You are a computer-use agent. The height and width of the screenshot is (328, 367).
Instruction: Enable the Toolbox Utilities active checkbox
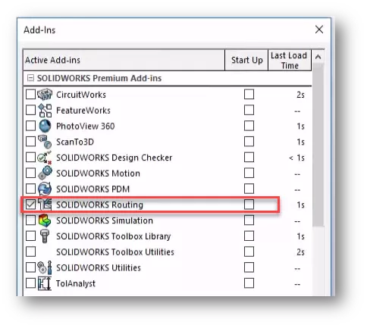coord(30,251)
